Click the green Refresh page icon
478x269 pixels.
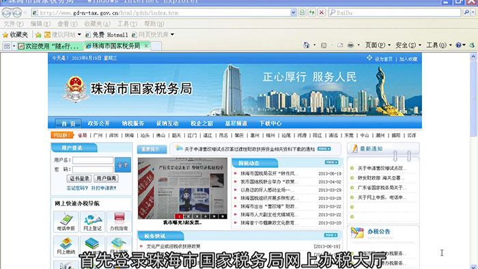point(311,12)
